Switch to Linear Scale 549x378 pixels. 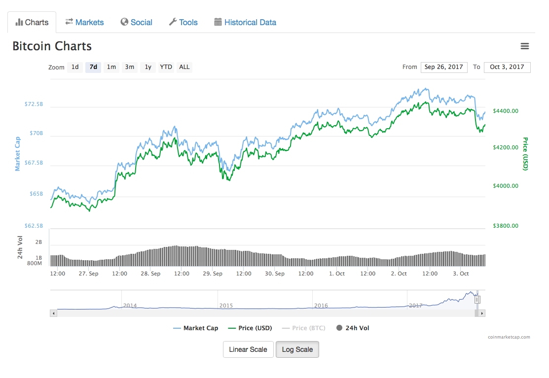pos(248,349)
